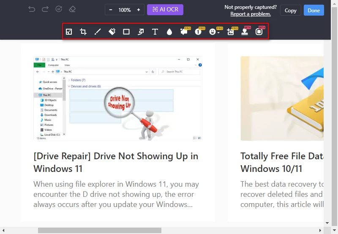Open the Drive Not Showing Up thumbnail
This screenshot has height=234, width=338.
118,98
